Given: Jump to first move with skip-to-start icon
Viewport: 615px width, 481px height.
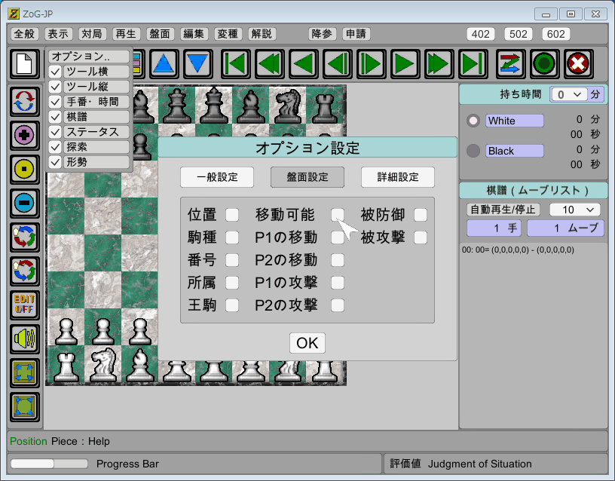Looking at the screenshot, I should 235,64.
